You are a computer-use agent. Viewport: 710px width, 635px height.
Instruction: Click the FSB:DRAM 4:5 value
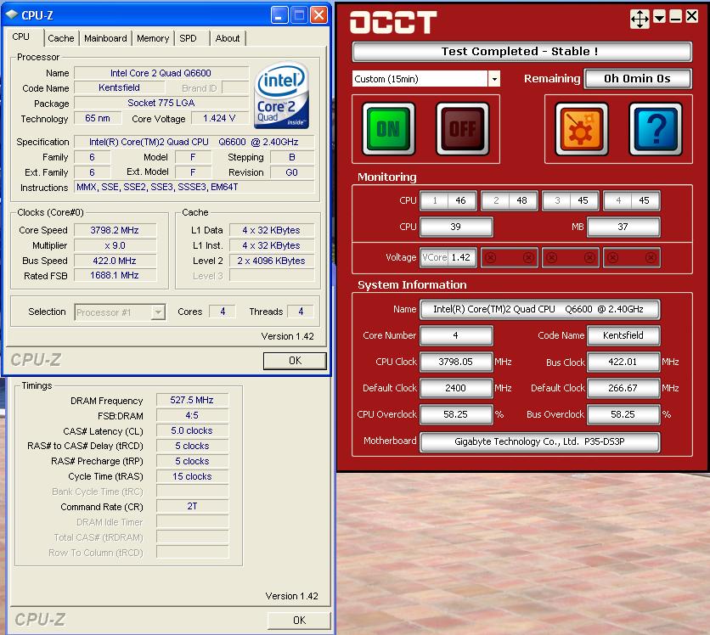click(192, 415)
